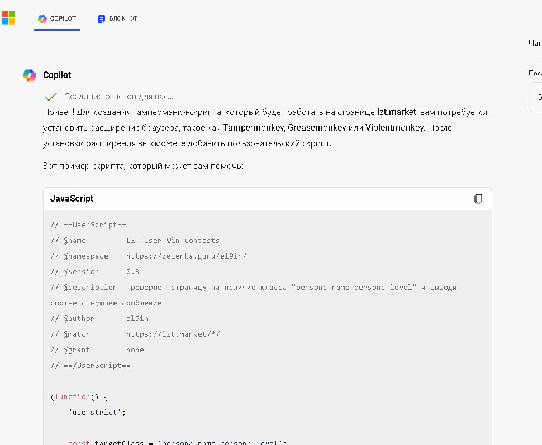Click the Copilot name above the response
The image size is (542, 445).
(x=57, y=75)
